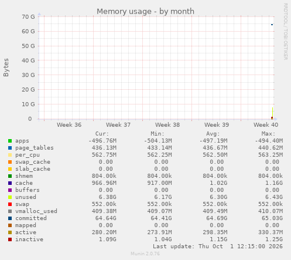
Task: Click the 'Munin 2.0.76' footer text
Action: click(x=145, y=254)
